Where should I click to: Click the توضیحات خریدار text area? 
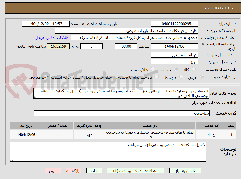pos(108,152)
